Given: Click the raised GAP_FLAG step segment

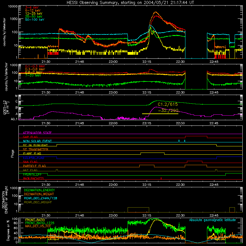Looking at the screenshot, I should tap(196, 136).
